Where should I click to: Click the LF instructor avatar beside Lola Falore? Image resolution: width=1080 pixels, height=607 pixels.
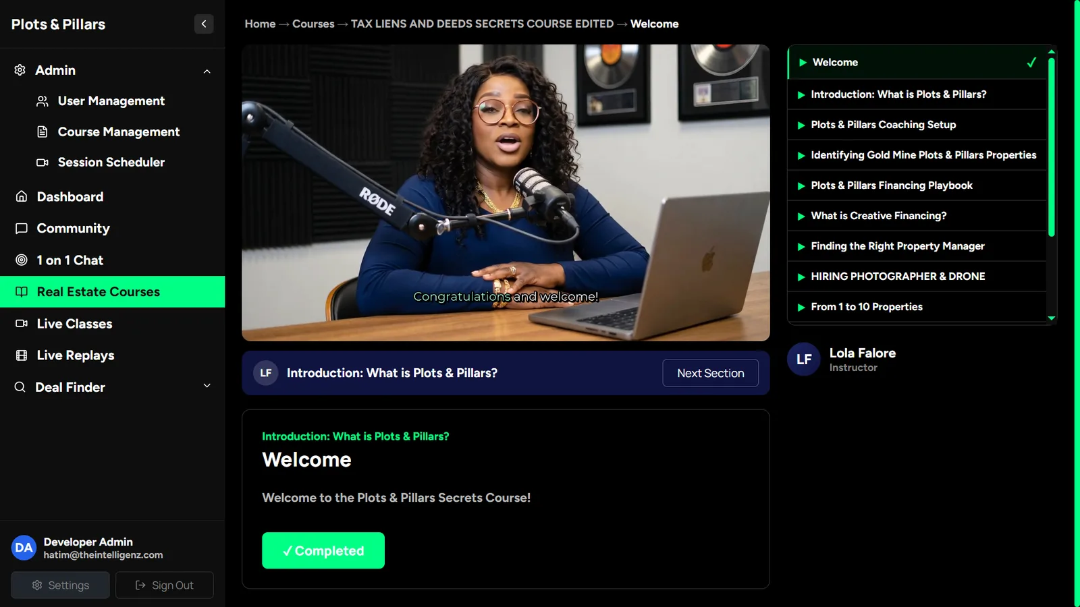[x=804, y=359]
